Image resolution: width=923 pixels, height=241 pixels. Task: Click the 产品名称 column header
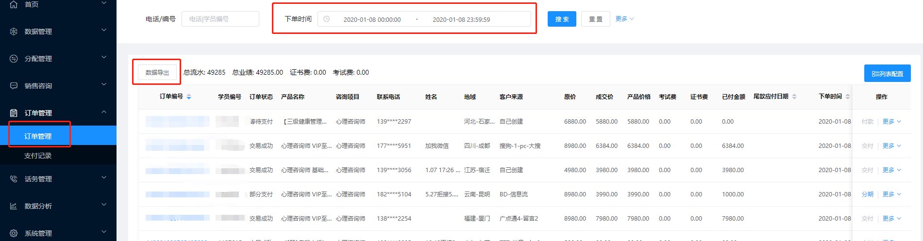tap(293, 97)
